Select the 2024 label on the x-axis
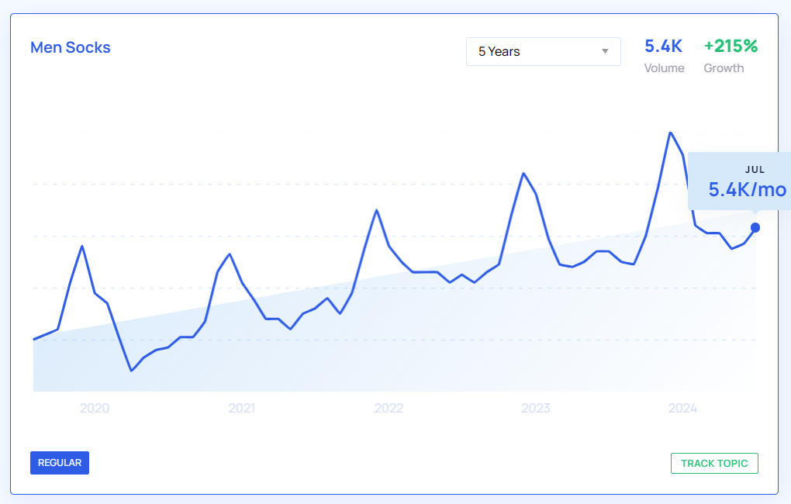The image size is (791, 504). pos(682,408)
